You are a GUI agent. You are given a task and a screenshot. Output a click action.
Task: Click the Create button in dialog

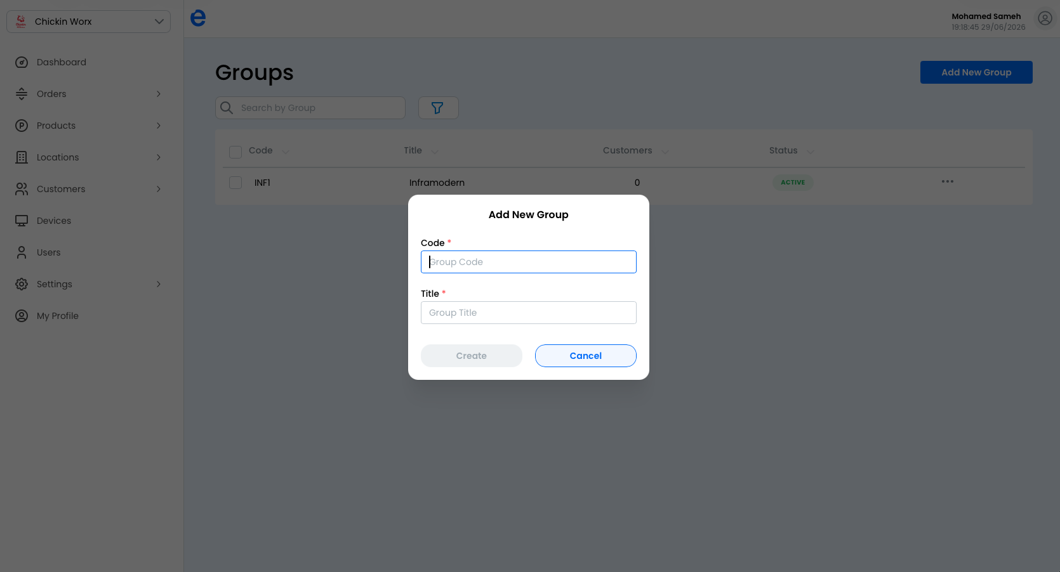point(472,356)
